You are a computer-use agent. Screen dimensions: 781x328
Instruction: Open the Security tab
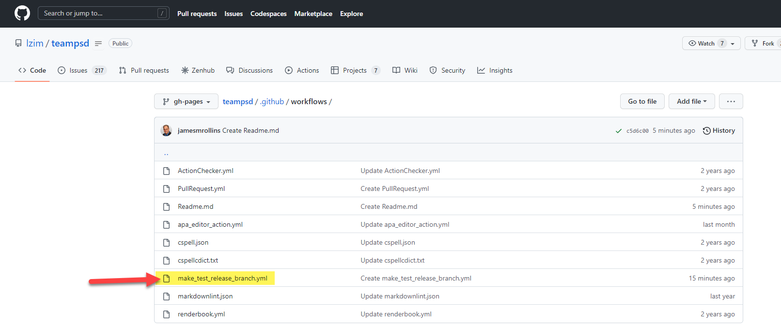447,70
